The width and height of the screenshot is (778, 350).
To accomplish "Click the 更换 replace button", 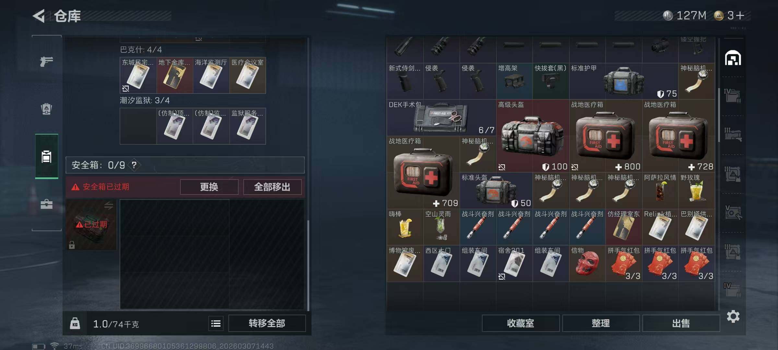I will (x=209, y=187).
